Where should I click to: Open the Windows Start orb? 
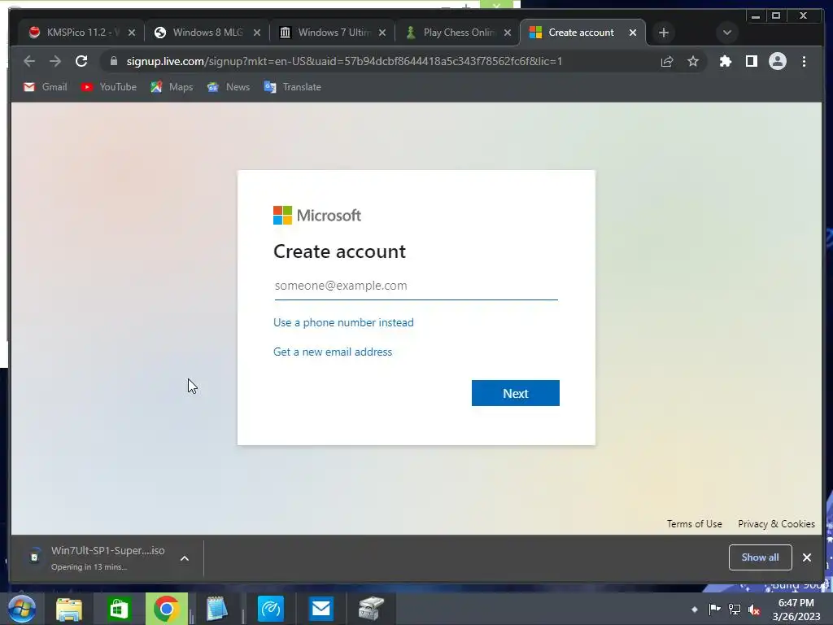[x=22, y=609]
